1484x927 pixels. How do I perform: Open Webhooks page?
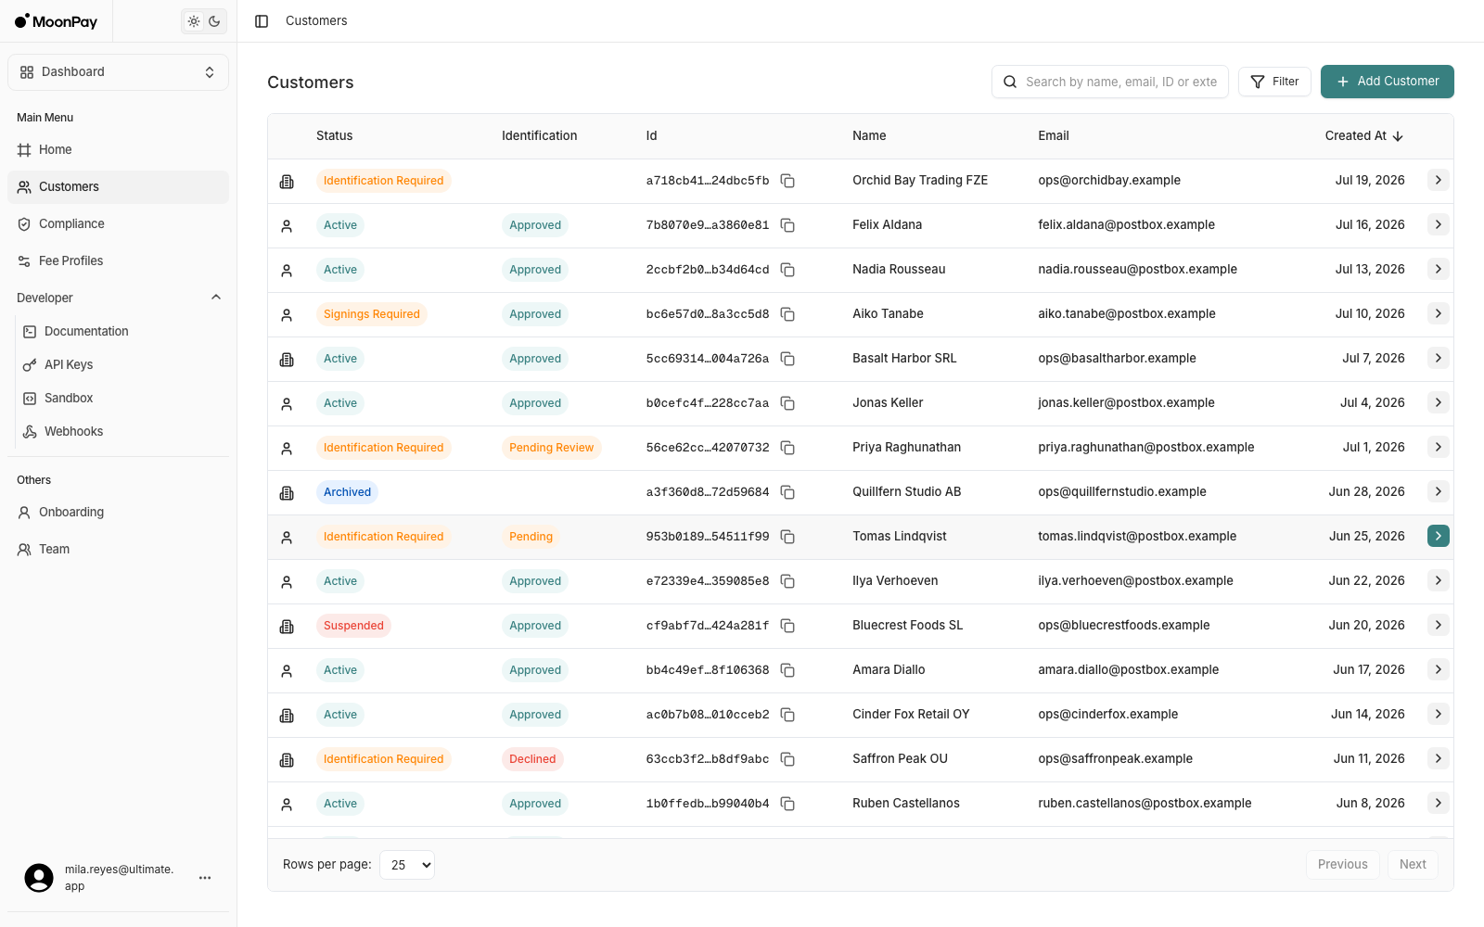124,432
